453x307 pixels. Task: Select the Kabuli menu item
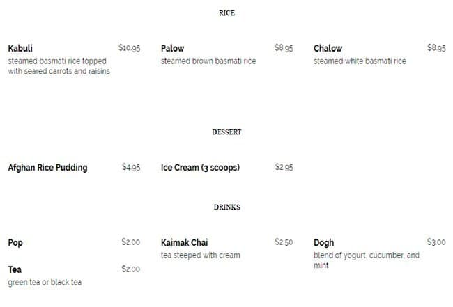click(20, 49)
